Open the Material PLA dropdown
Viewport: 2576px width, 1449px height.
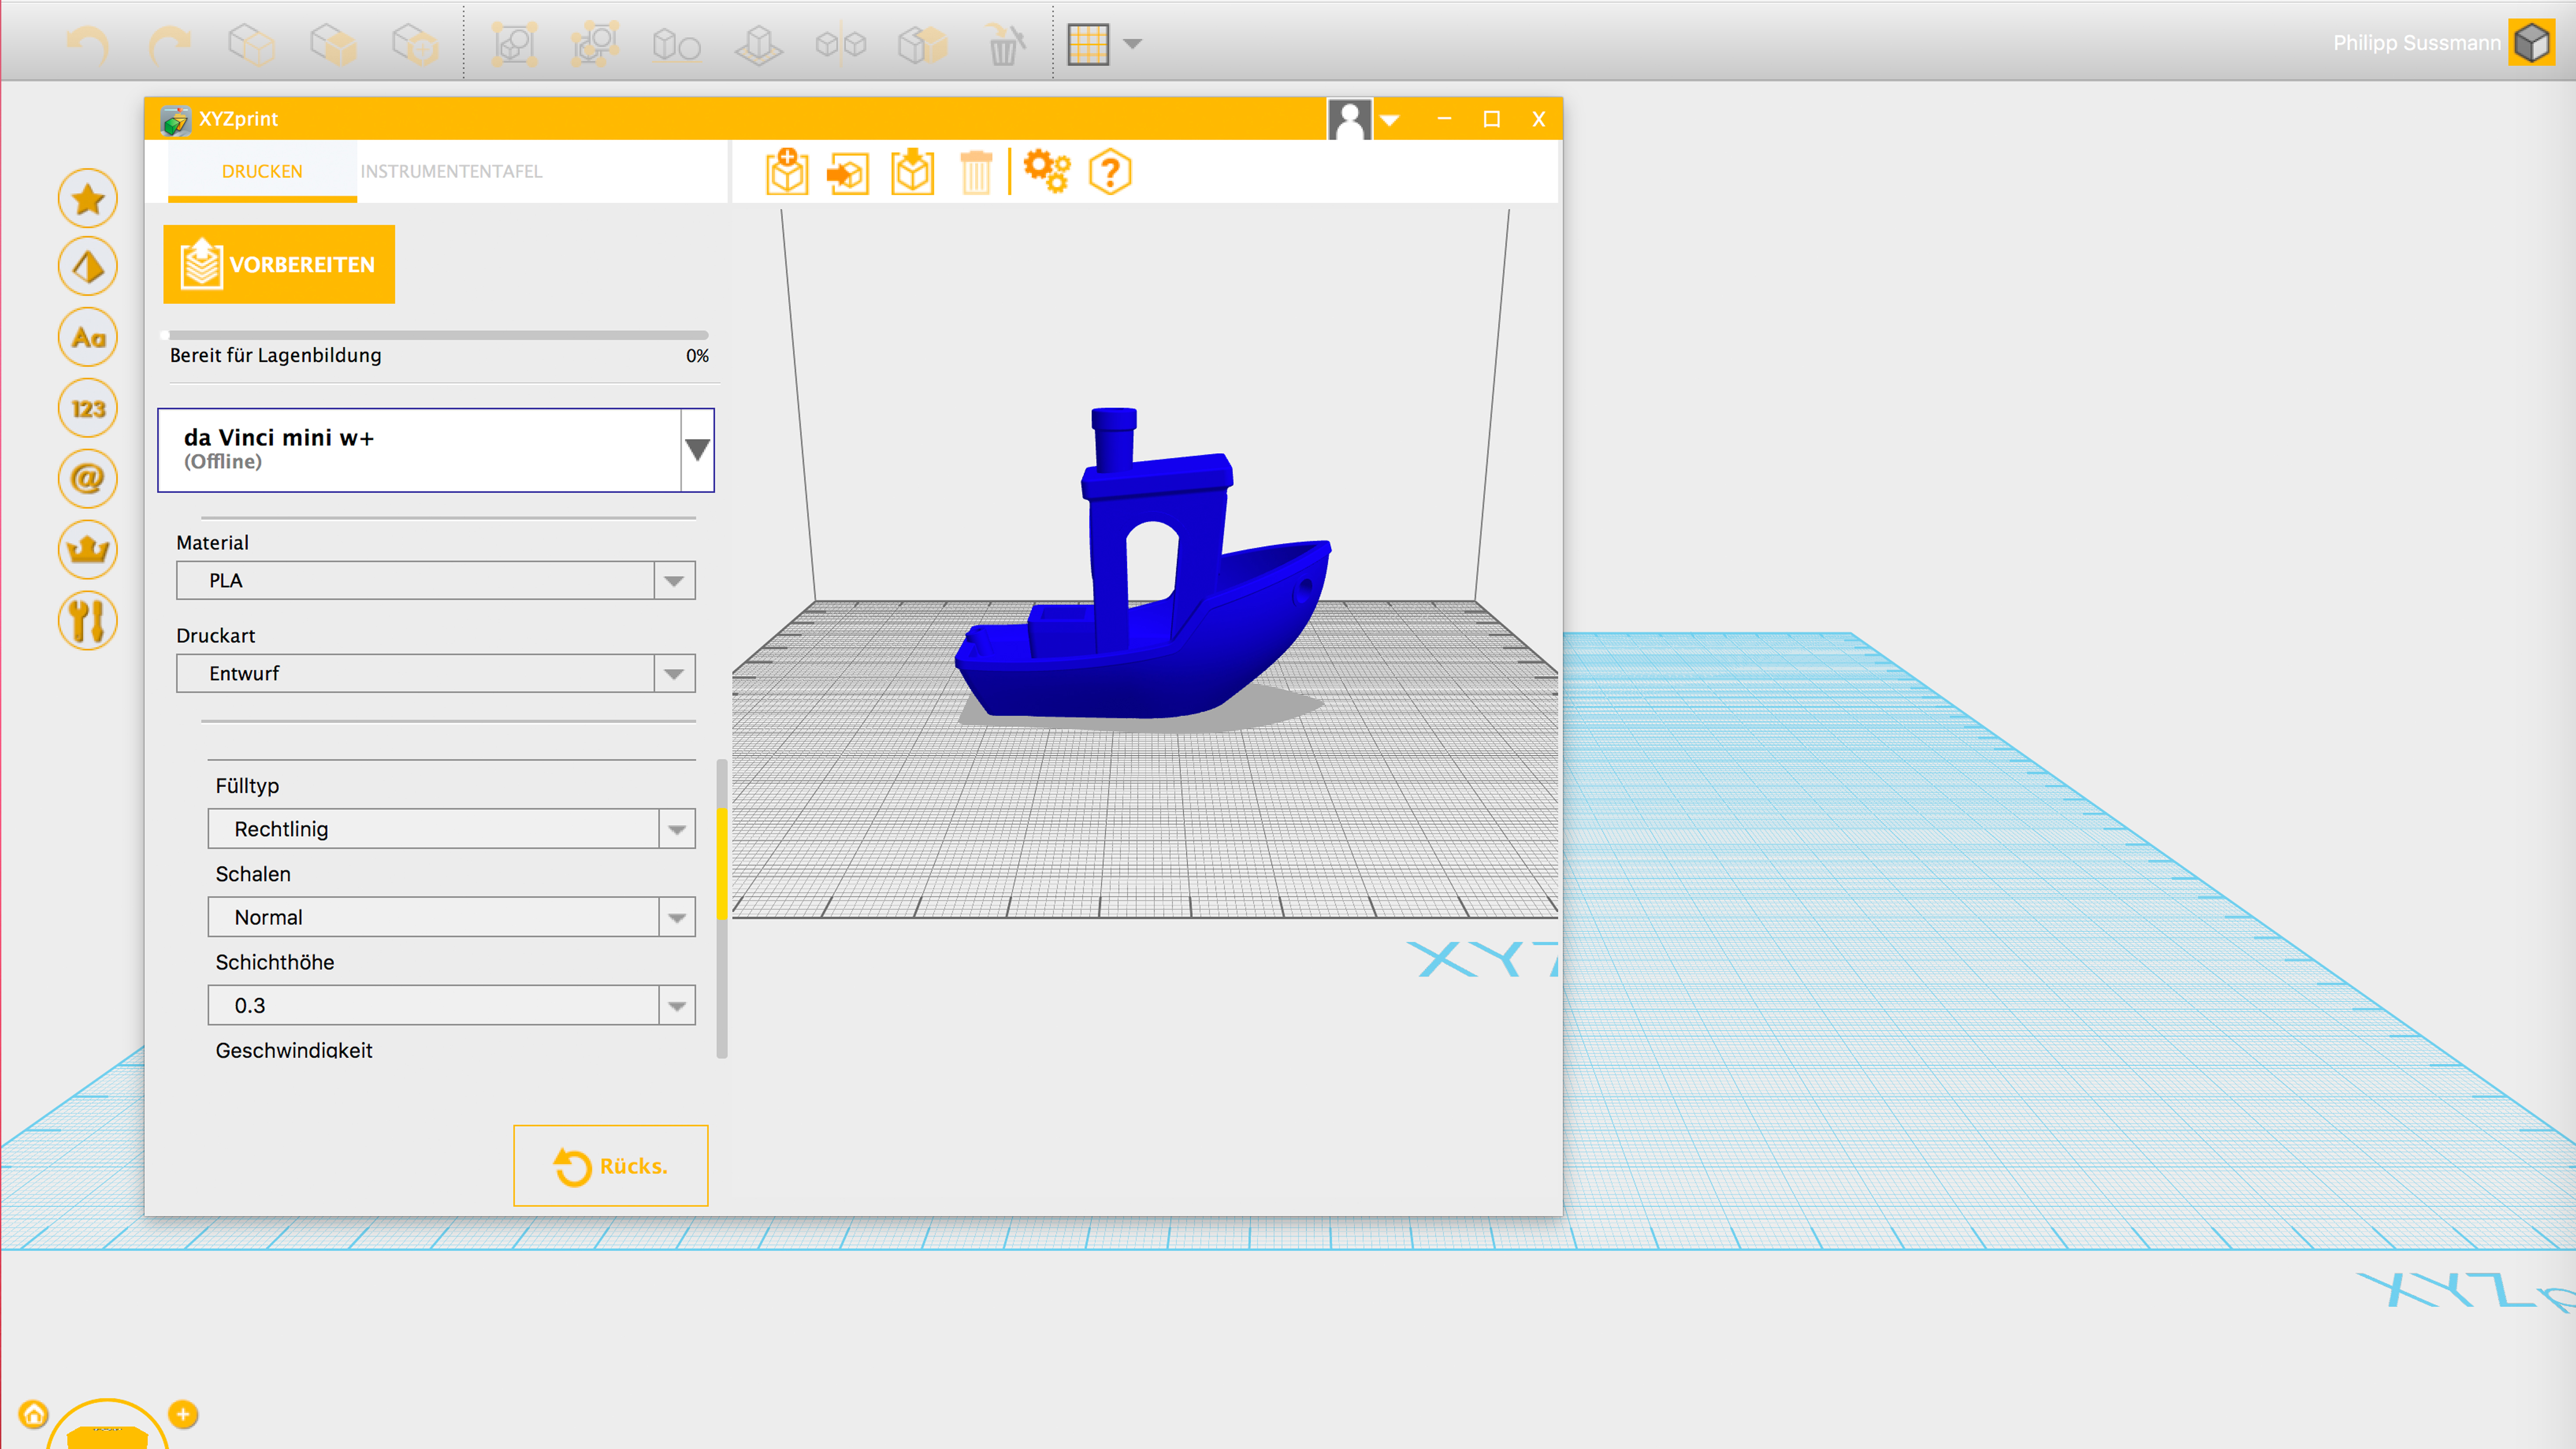click(x=674, y=581)
